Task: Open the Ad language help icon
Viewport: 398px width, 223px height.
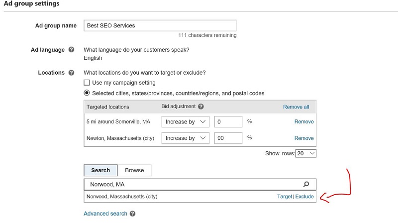Action: click(71, 49)
